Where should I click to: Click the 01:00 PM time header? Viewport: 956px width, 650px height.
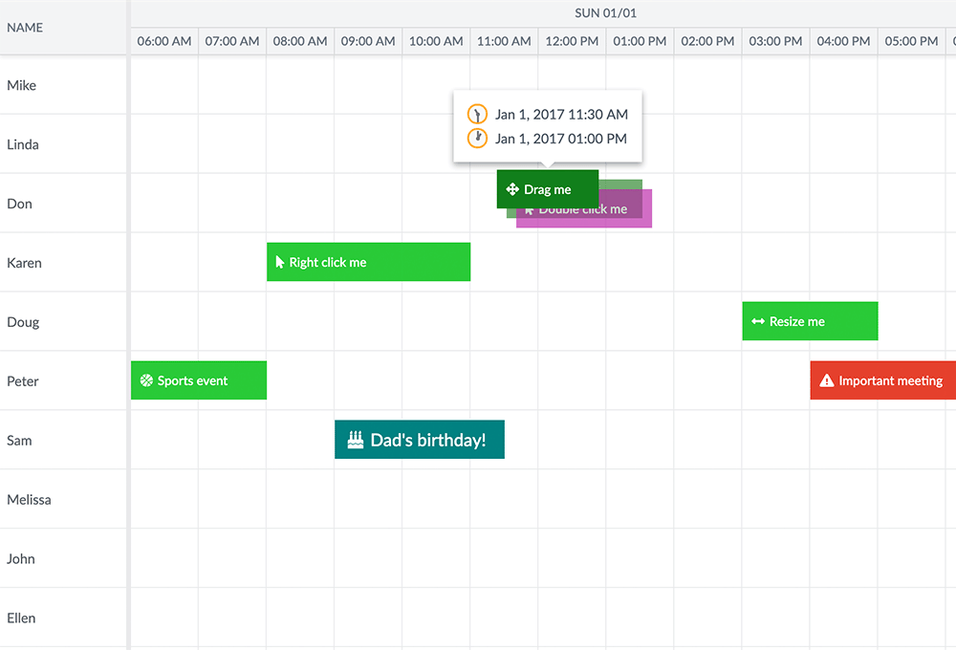641,41
